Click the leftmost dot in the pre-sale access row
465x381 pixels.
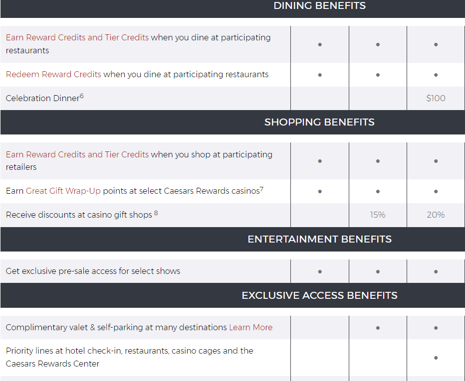[320, 272]
